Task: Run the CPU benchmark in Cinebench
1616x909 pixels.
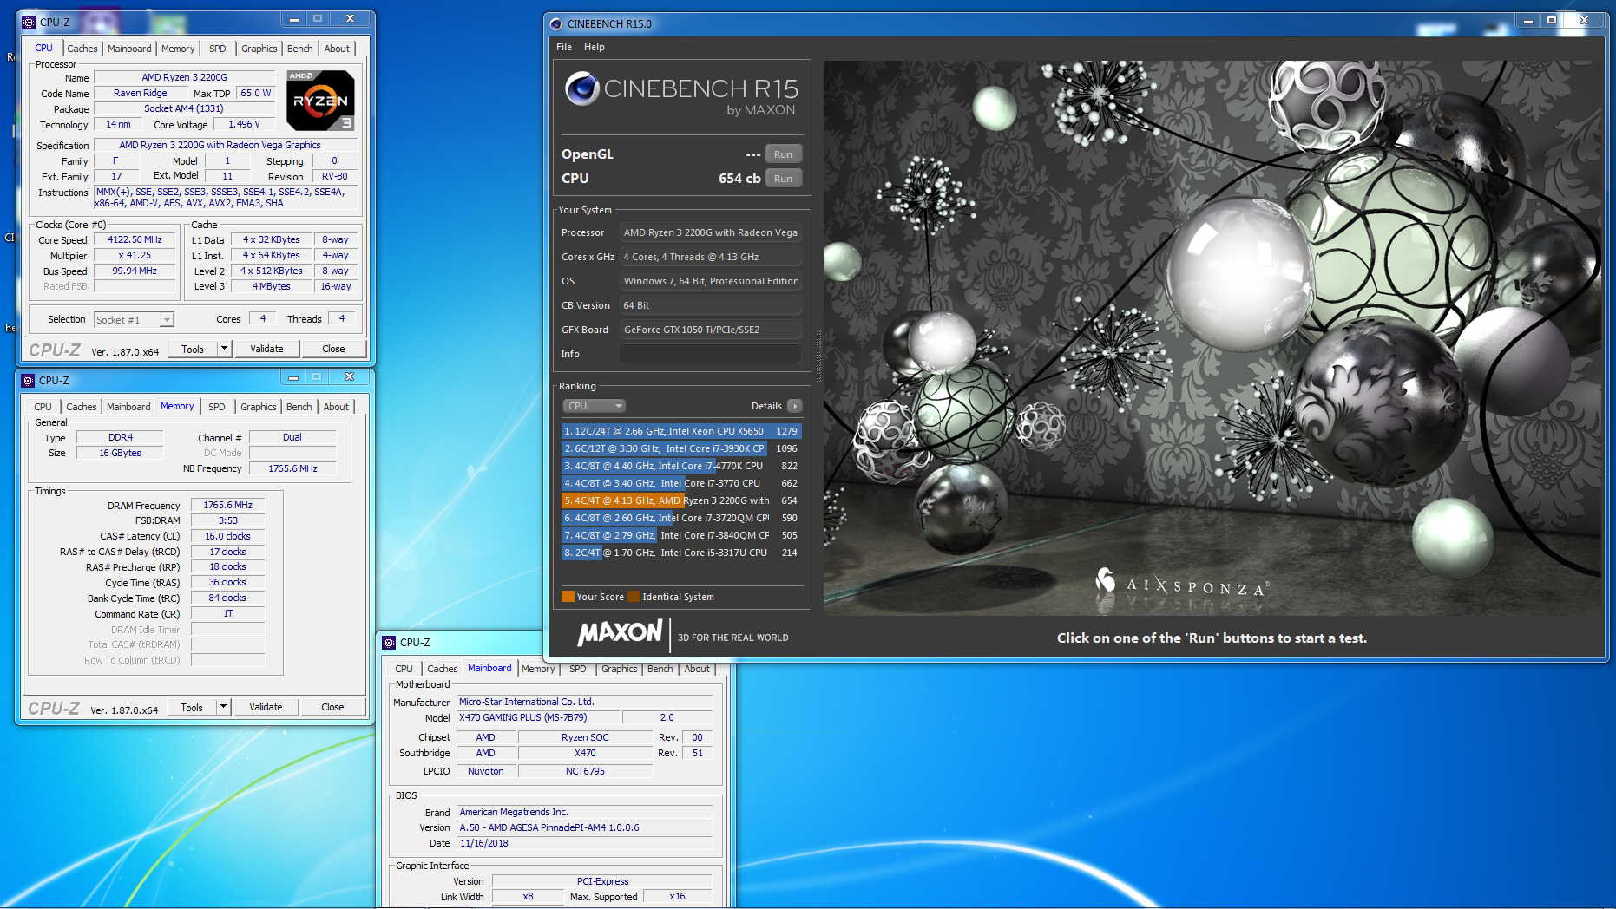Action: tap(783, 179)
